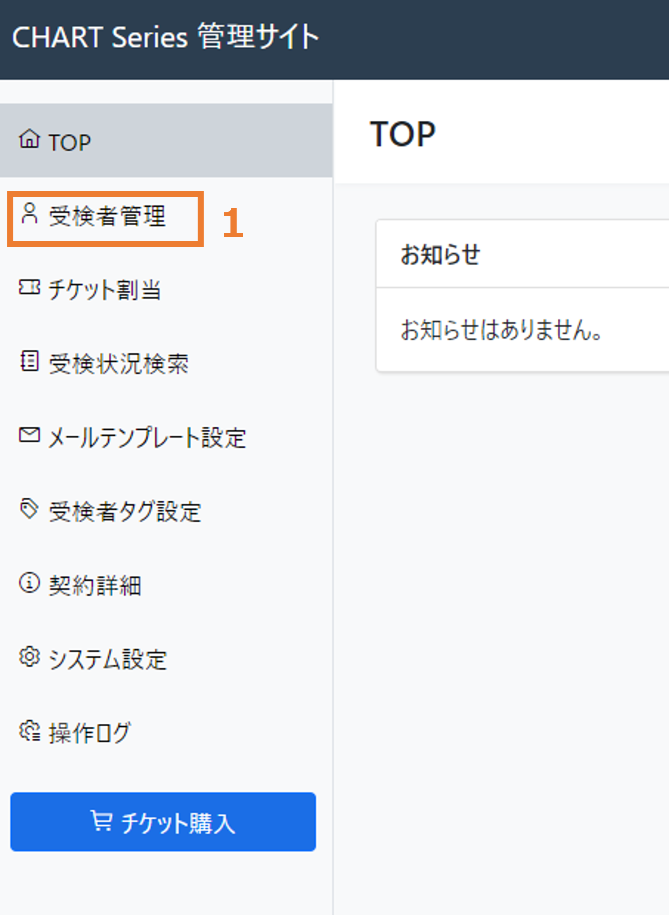Click the CHART Series 管理サイト header title
This screenshot has width=669, height=915.
[x=165, y=37]
